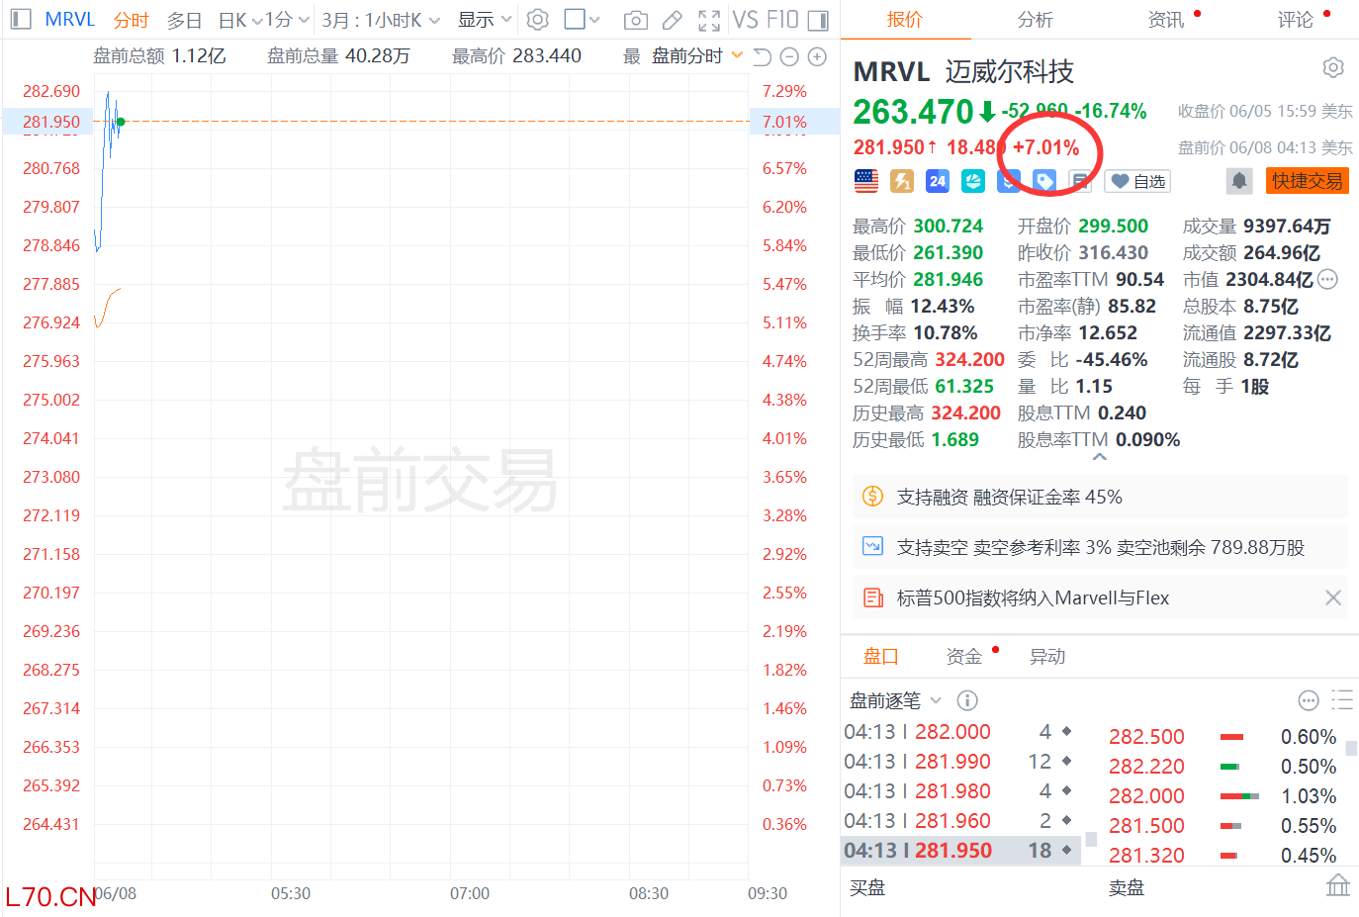Image resolution: width=1359 pixels, height=917 pixels.
Task: Collapse quote details with up chevron
Action: click(x=1100, y=458)
